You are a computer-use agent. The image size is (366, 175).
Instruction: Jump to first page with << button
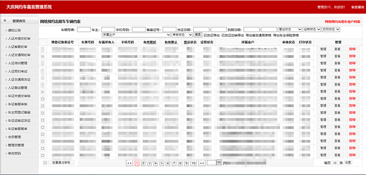click(x=129, y=163)
